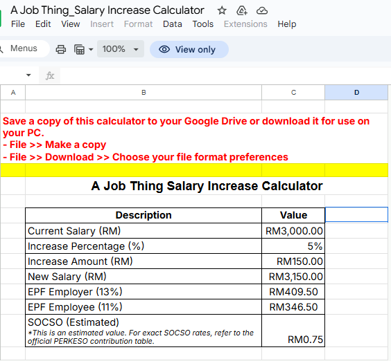Click the document title text
Screen dimensions: 391x361
point(107,10)
